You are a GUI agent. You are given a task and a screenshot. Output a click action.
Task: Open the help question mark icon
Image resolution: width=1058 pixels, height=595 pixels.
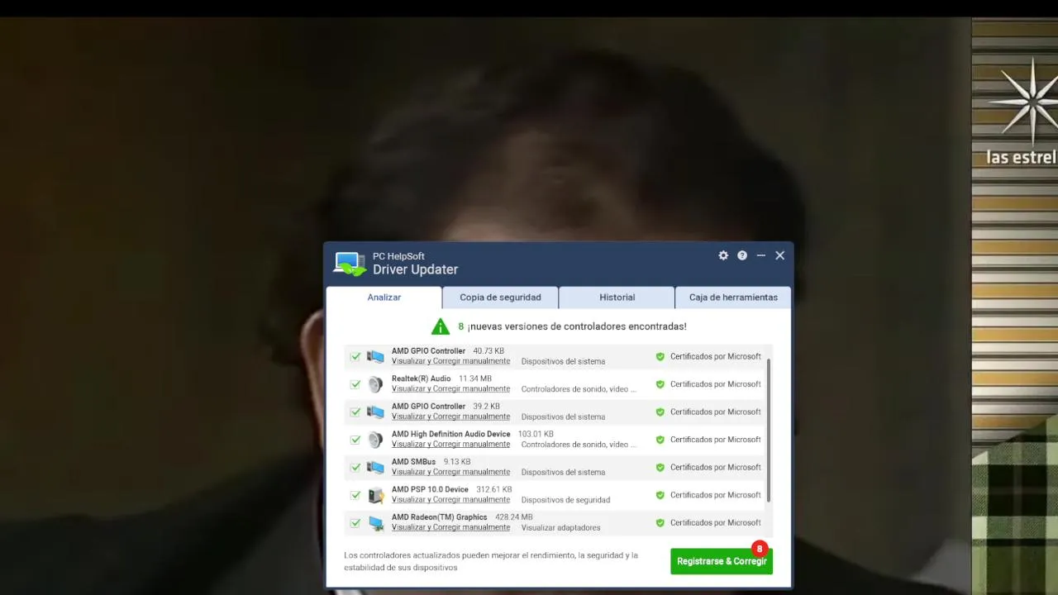(742, 255)
